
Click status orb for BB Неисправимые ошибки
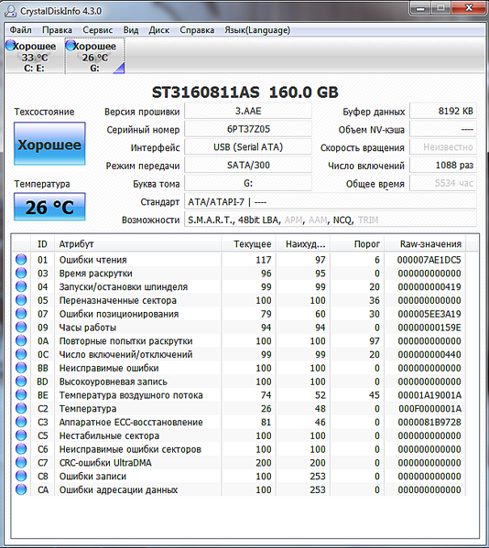[x=21, y=368]
